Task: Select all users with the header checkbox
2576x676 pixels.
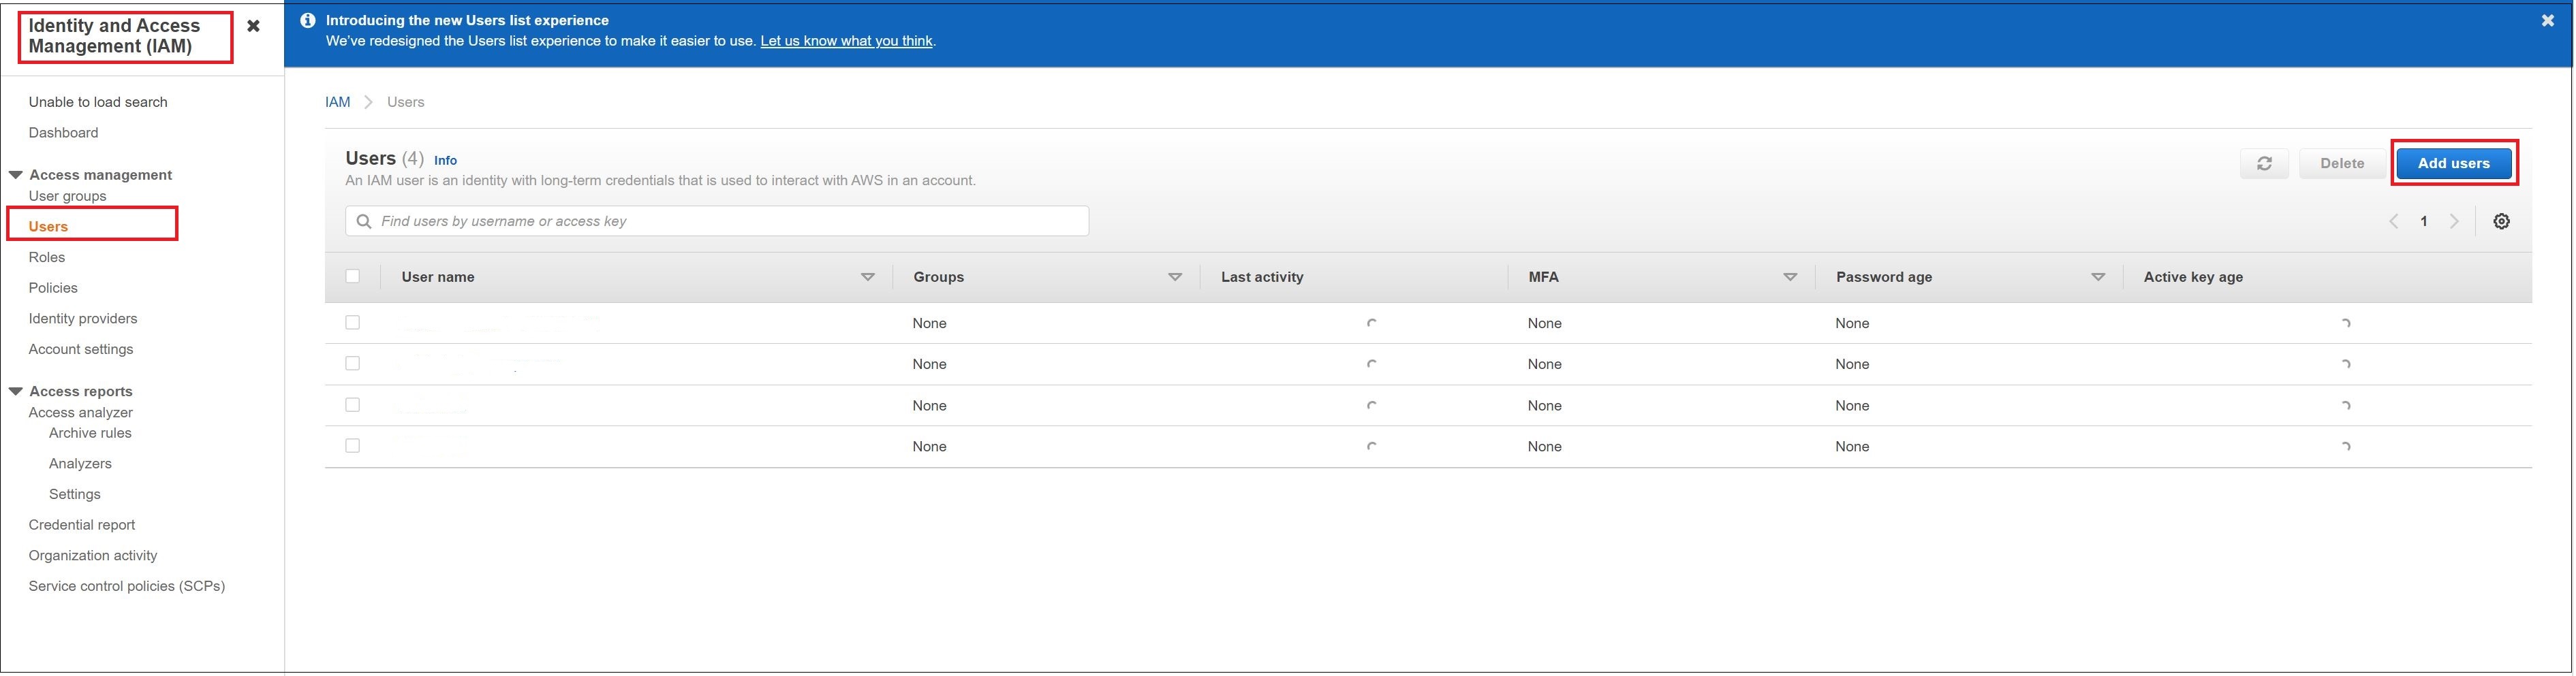Action: pos(352,276)
